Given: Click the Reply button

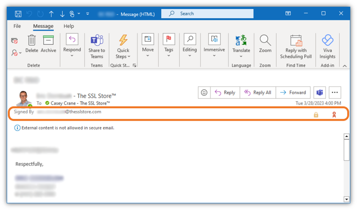Looking at the screenshot, I should 225,92.
